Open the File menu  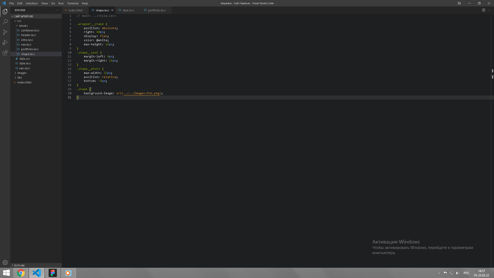click(x=12, y=3)
